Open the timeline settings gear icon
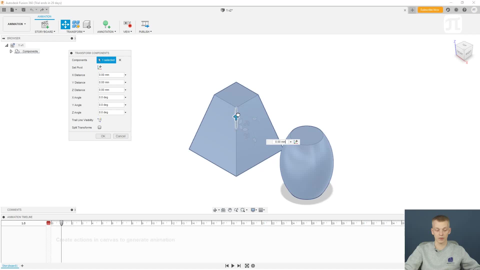480x270 pixels. (253, 266)
